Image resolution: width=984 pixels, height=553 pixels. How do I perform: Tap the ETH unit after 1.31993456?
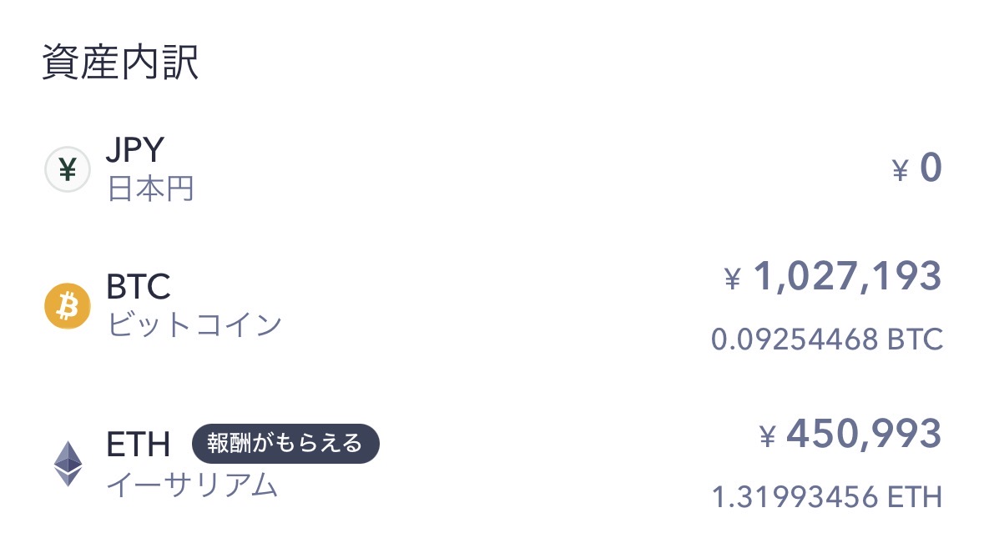(x=915, y=497)
